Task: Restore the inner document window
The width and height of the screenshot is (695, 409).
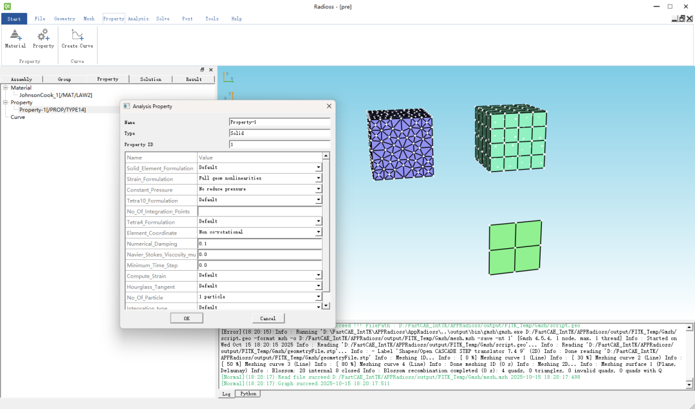Action: [682, 19]
